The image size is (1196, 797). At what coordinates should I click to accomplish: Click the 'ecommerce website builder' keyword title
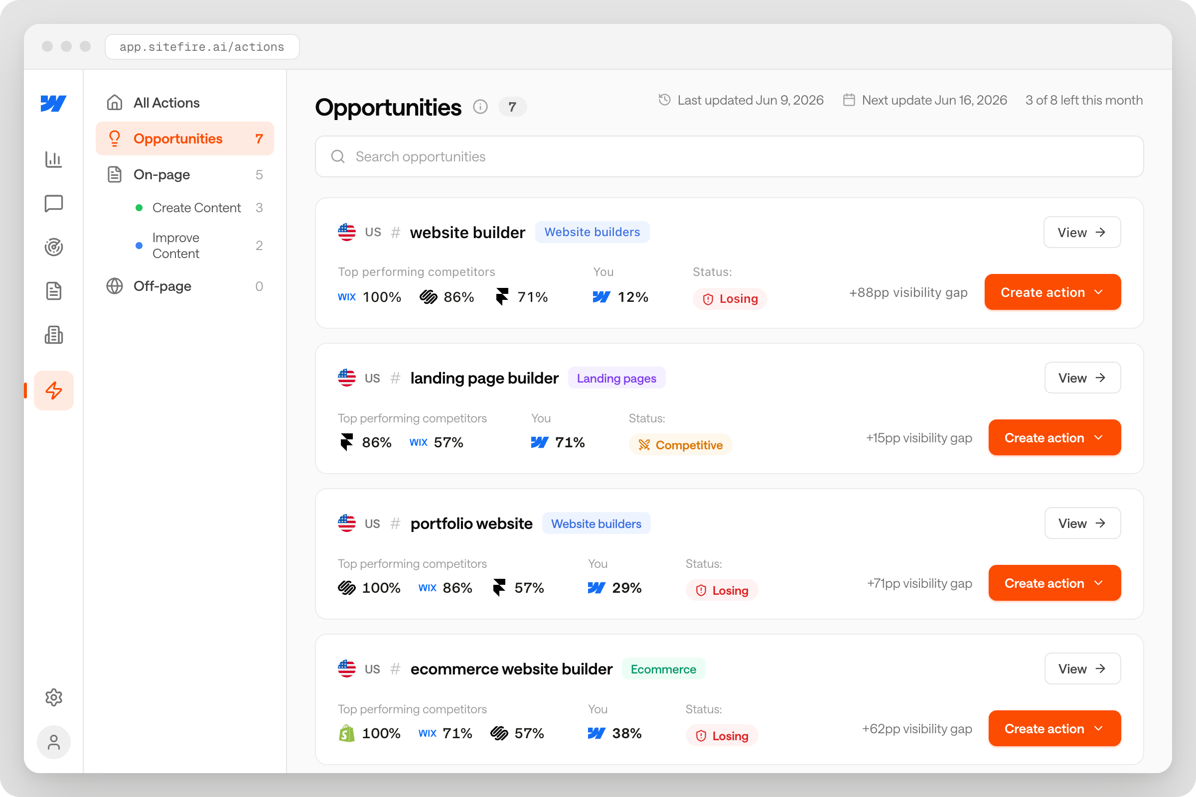click(511, 669)
